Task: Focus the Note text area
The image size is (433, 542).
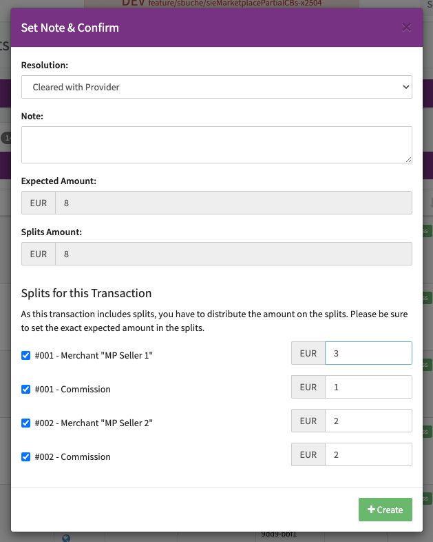Action: 217,145
